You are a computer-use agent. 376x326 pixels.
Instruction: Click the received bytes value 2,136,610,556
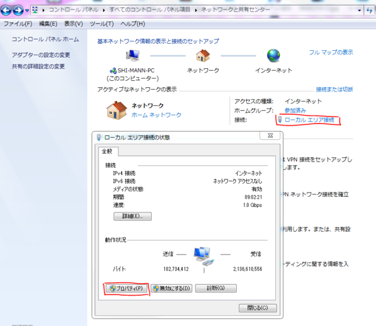(x=248, y=269)
